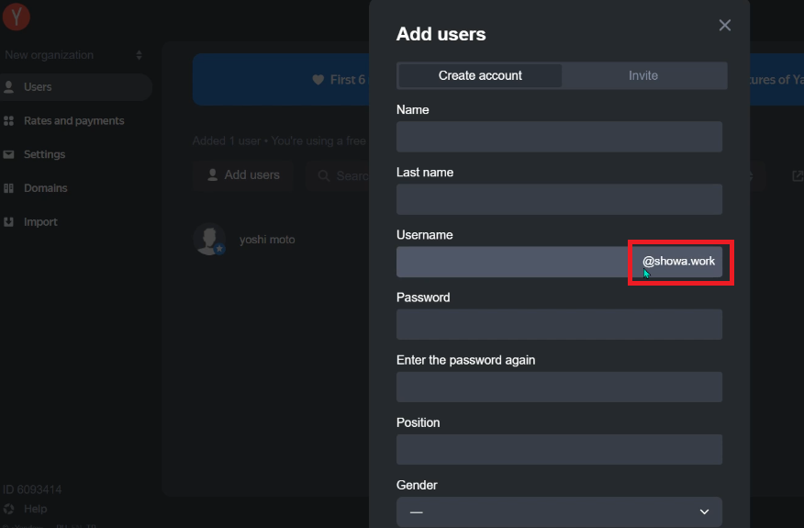
Task: Focus the Password input field
Action: 559,324
